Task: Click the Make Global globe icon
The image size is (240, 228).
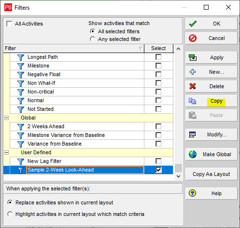Action: pyautogui.click(x=193, y=154)
